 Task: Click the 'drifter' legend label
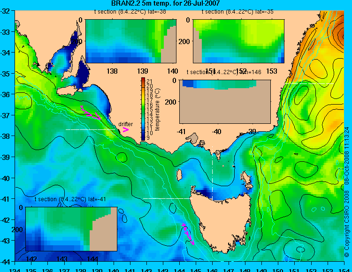click(125, 124)
